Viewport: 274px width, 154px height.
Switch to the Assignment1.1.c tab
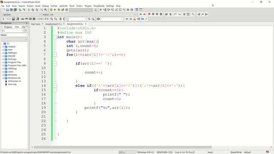[x=54, y=24]
